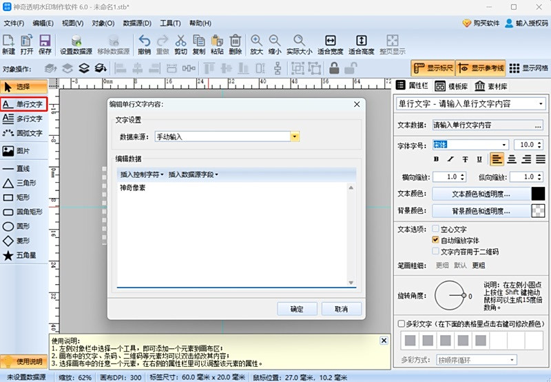Enable the 空心文字 checkbox

tap(435, 229)
